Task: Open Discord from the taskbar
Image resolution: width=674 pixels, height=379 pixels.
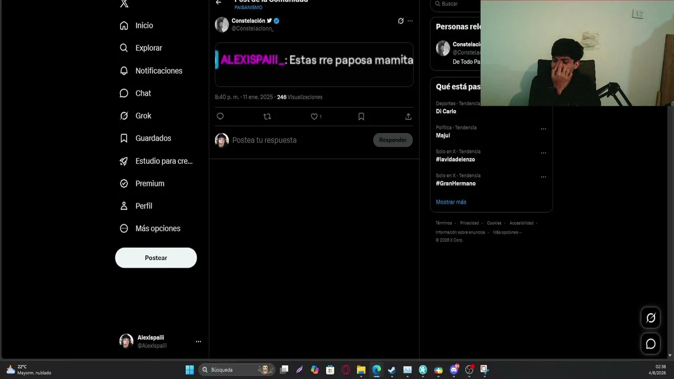Action: pyautogui.click(x=454, y=370)
